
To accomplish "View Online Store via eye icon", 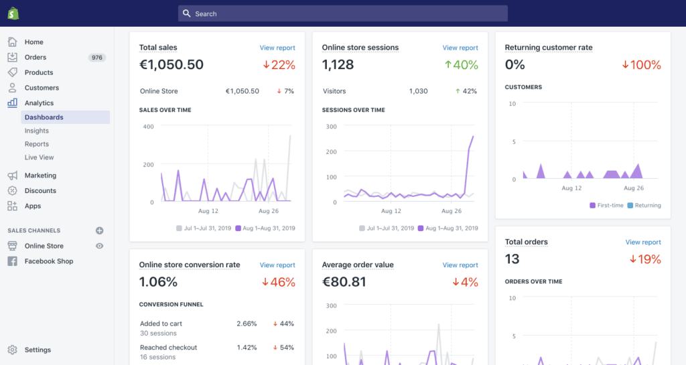I will (x=99, y=246).
